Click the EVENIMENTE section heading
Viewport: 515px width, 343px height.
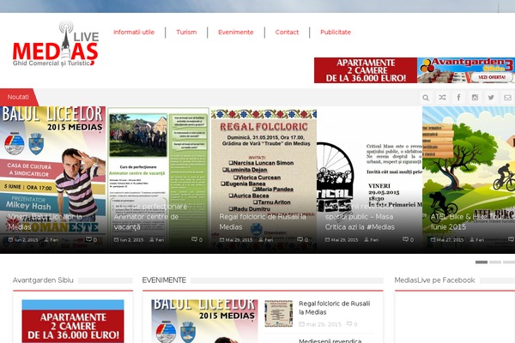[164, 280]
